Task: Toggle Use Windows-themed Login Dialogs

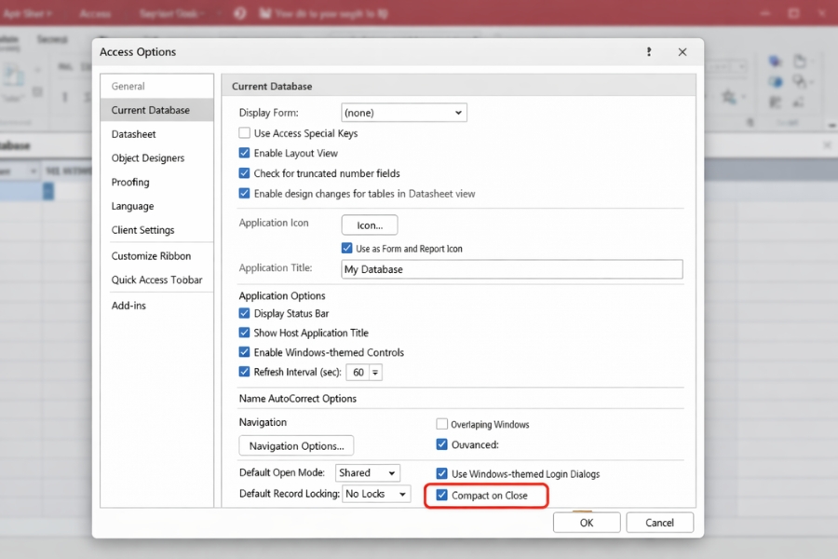Action: (x=442, y=474)
